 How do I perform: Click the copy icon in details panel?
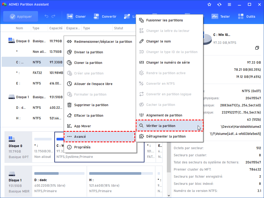257,48
